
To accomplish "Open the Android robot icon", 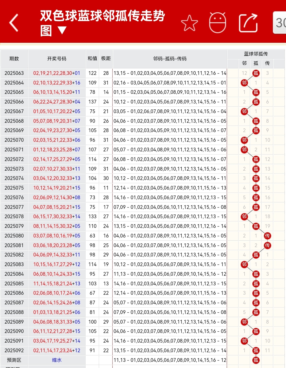I will 218,23.
